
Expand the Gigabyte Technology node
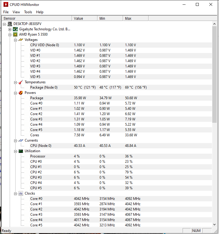(x=10, y=29)
